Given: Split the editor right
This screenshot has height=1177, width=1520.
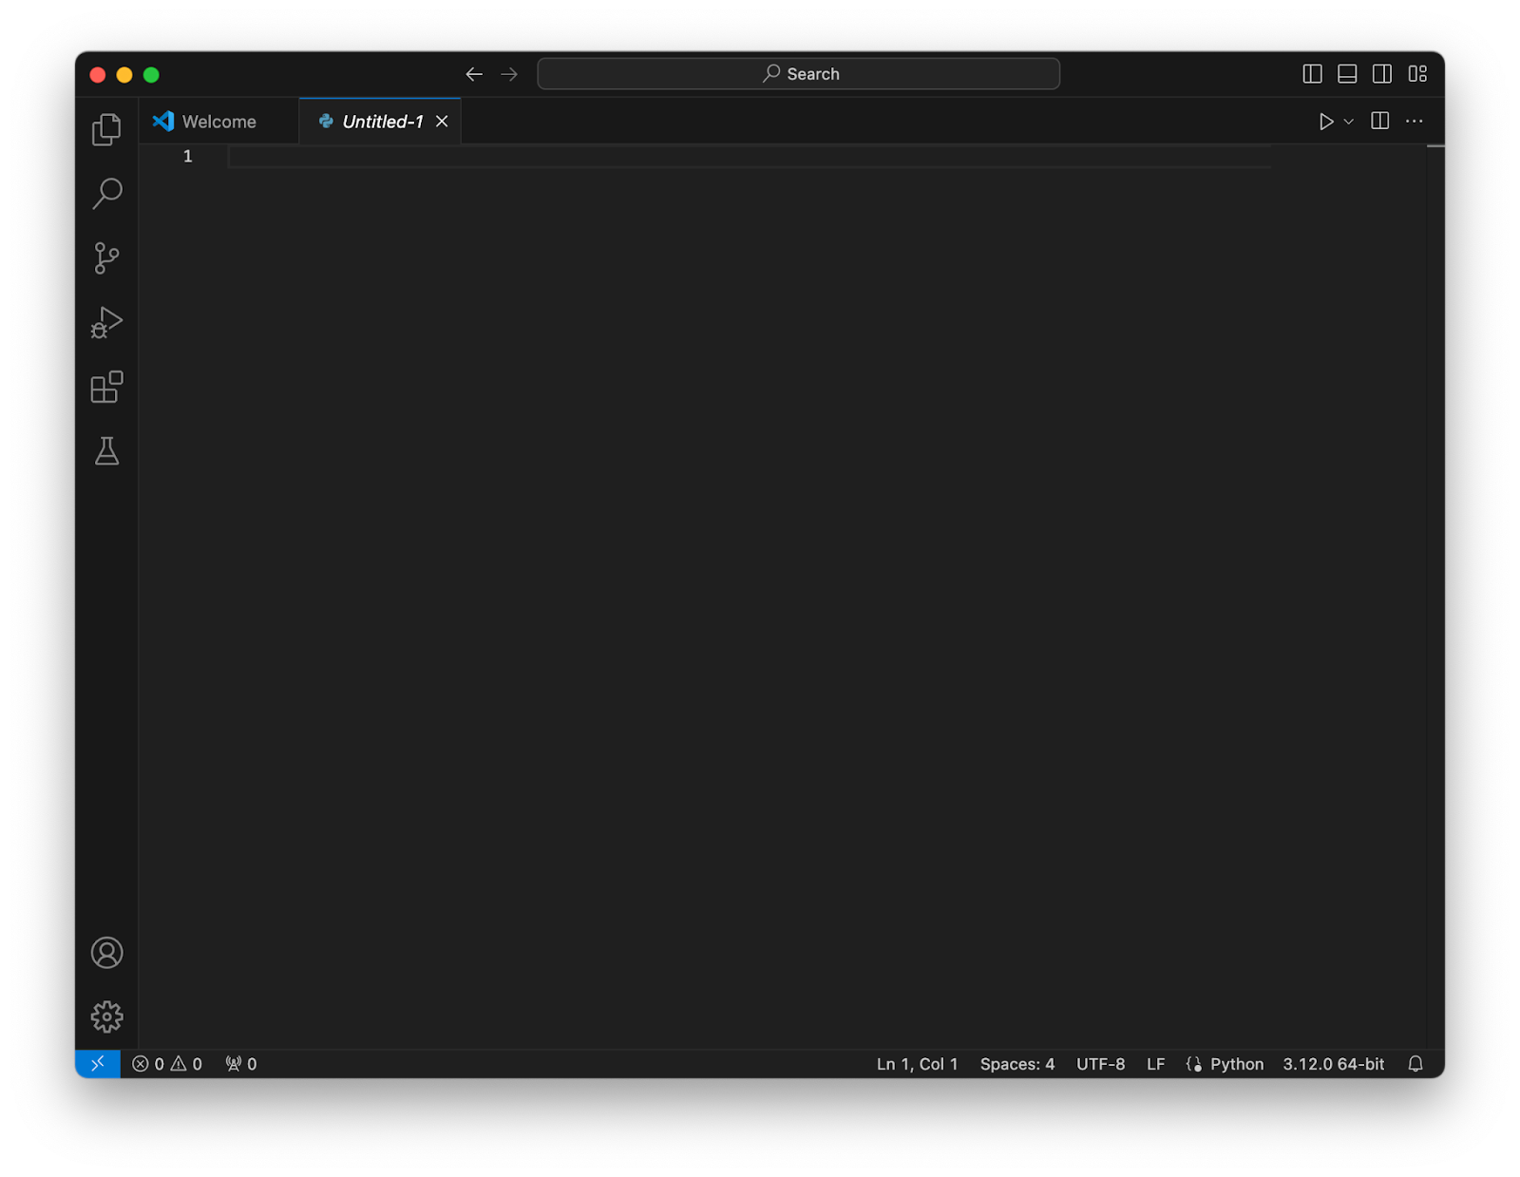Looking at the screenshot, I should tap(1380, 121).
